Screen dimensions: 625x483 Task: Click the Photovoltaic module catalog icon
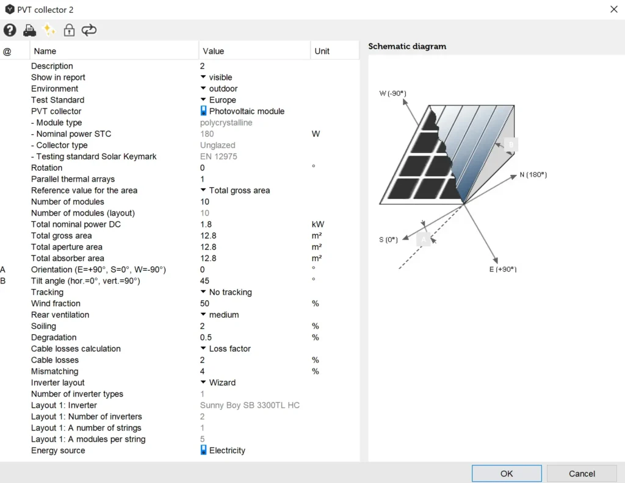pos(204,111)
